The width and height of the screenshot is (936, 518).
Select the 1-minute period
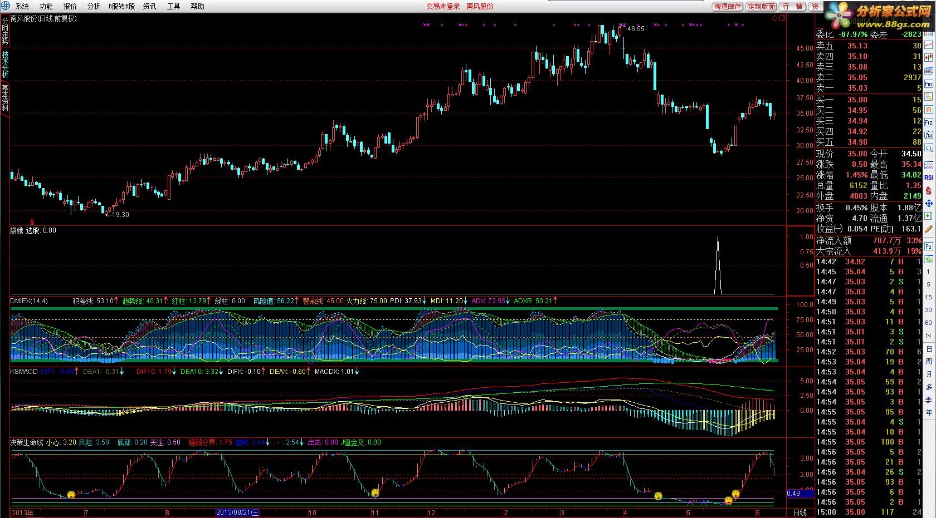(x=929, y=272)
